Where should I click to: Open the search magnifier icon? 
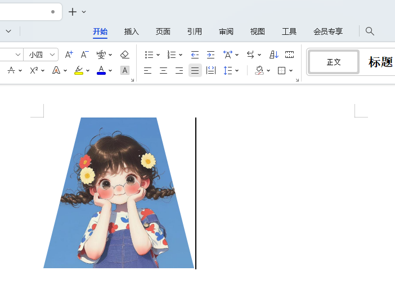pos(370,31)
